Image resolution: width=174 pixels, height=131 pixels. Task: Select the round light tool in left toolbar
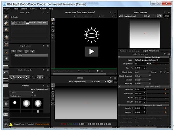point(6,17)
